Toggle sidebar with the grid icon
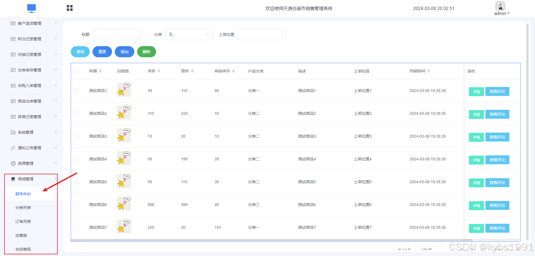The width and height of the screenshot is (535, 256). pos(70,8)
